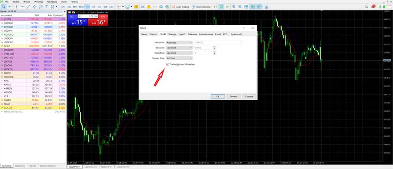This screenshot has width=393, height=169.
Task: Open the OpenCL tab
Action: 182,34
